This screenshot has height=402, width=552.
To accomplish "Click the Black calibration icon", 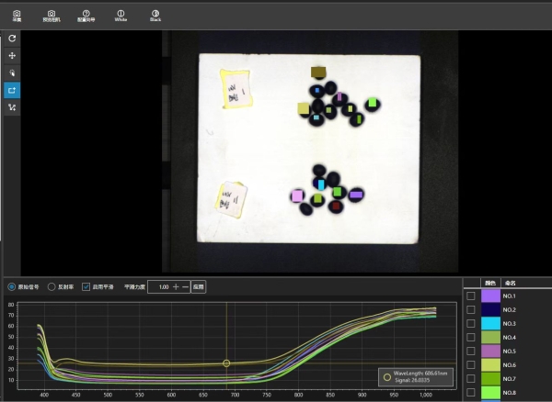I will point(155,15).
